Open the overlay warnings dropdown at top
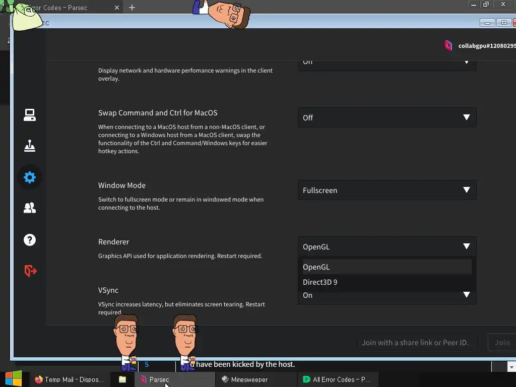Image resolution: width=516 pixels, height=387 pixels. [x=387, y=65]
